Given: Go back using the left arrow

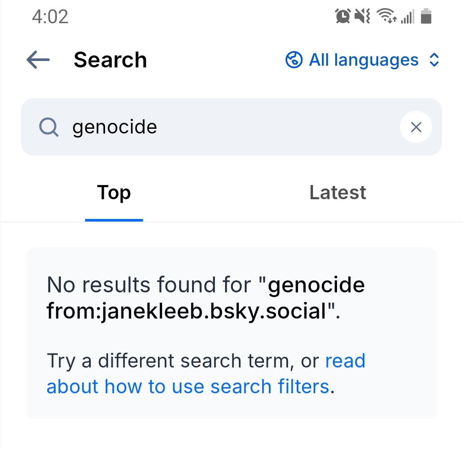Looking at the screenshot, I should [38, 60].
